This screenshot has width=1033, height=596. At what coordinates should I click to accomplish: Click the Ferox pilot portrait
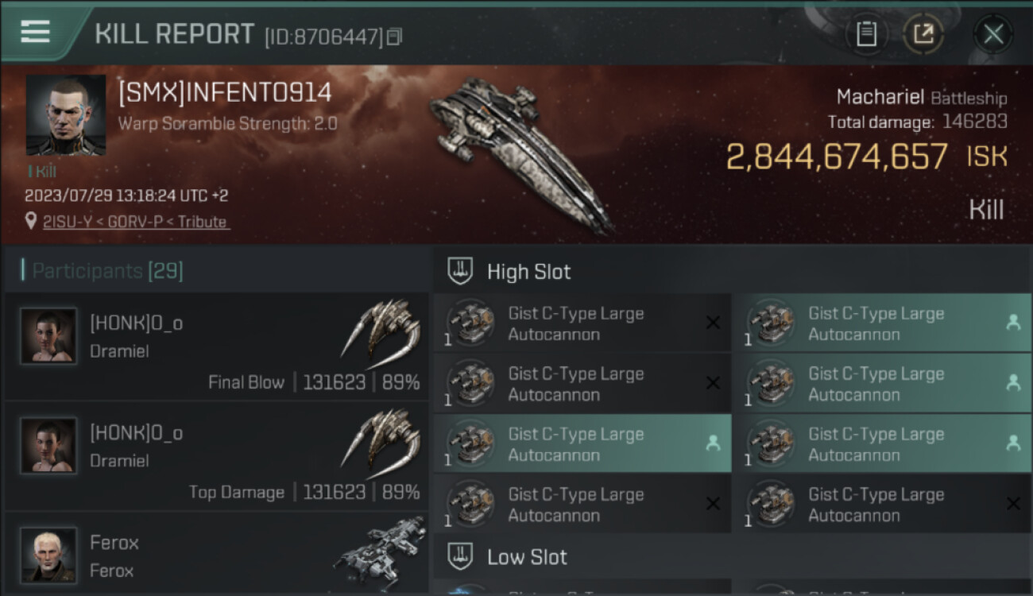48,554
